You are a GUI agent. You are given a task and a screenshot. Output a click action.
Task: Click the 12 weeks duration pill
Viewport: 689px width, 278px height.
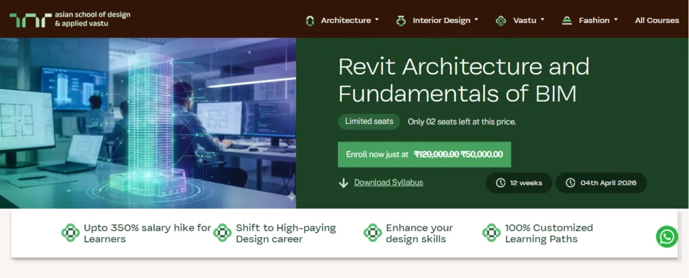pos(519,182)
